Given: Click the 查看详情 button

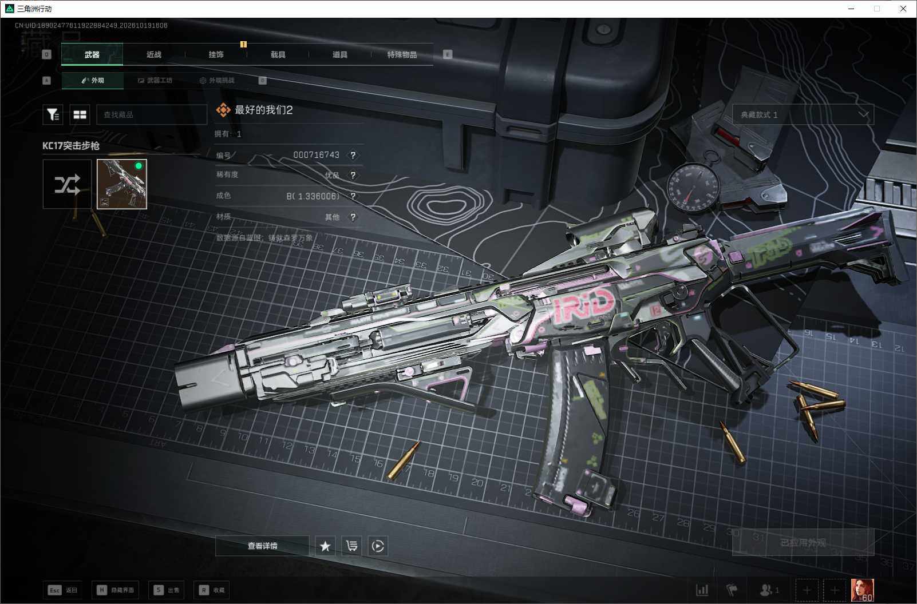Looking at the screenshot, I should 262,546.
